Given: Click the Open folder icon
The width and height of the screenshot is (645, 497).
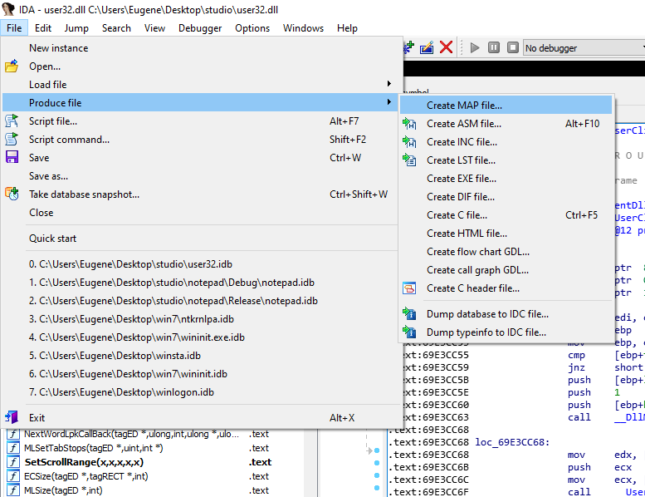Looking at the screenshot, I should coord(12,66).
